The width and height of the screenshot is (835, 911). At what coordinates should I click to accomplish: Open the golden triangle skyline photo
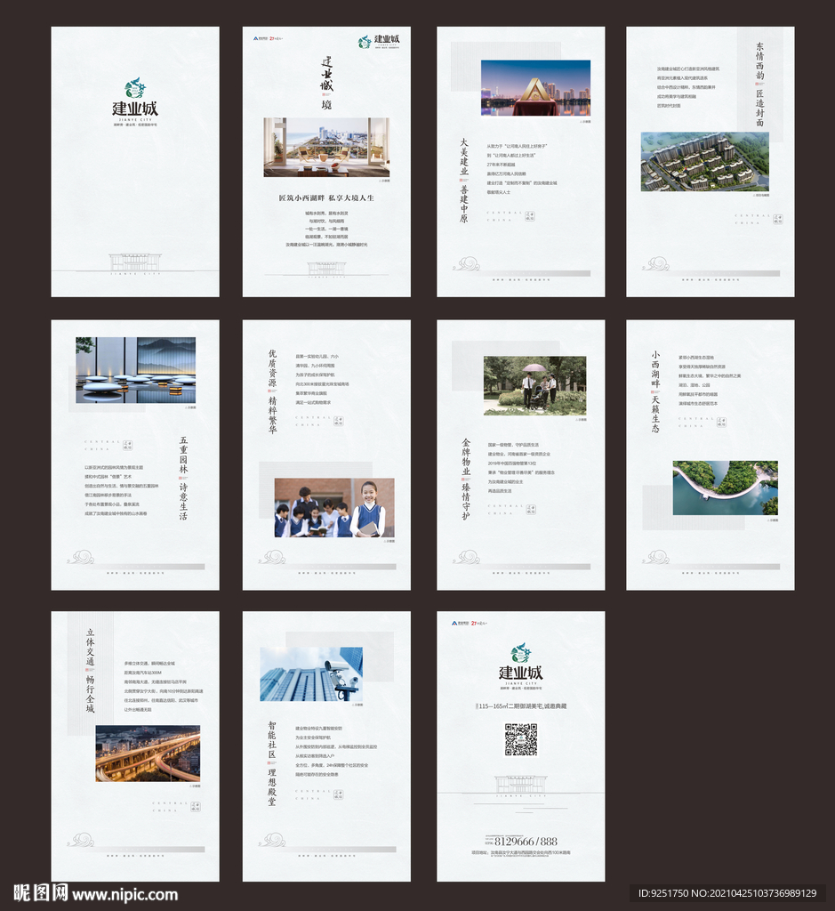(535, 88)
